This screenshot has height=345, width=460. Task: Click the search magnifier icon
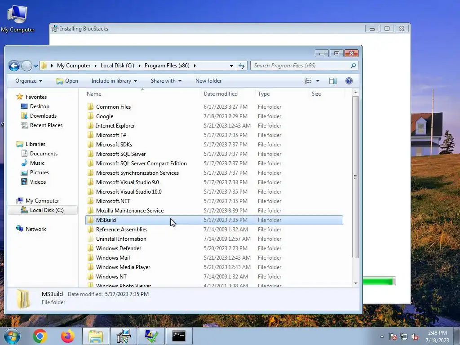(353, 66)
